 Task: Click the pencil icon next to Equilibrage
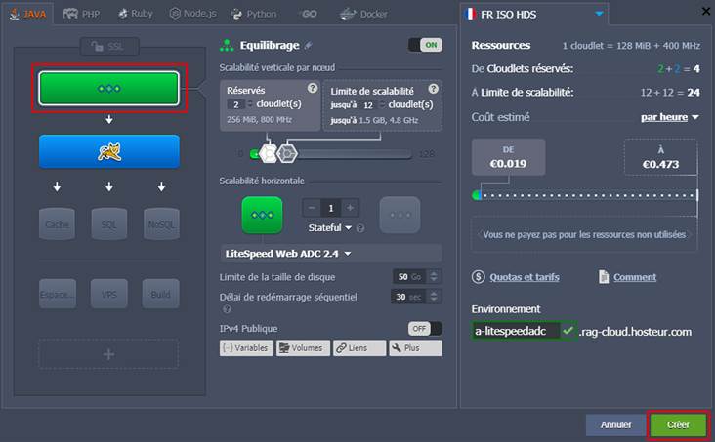[309, 45]
